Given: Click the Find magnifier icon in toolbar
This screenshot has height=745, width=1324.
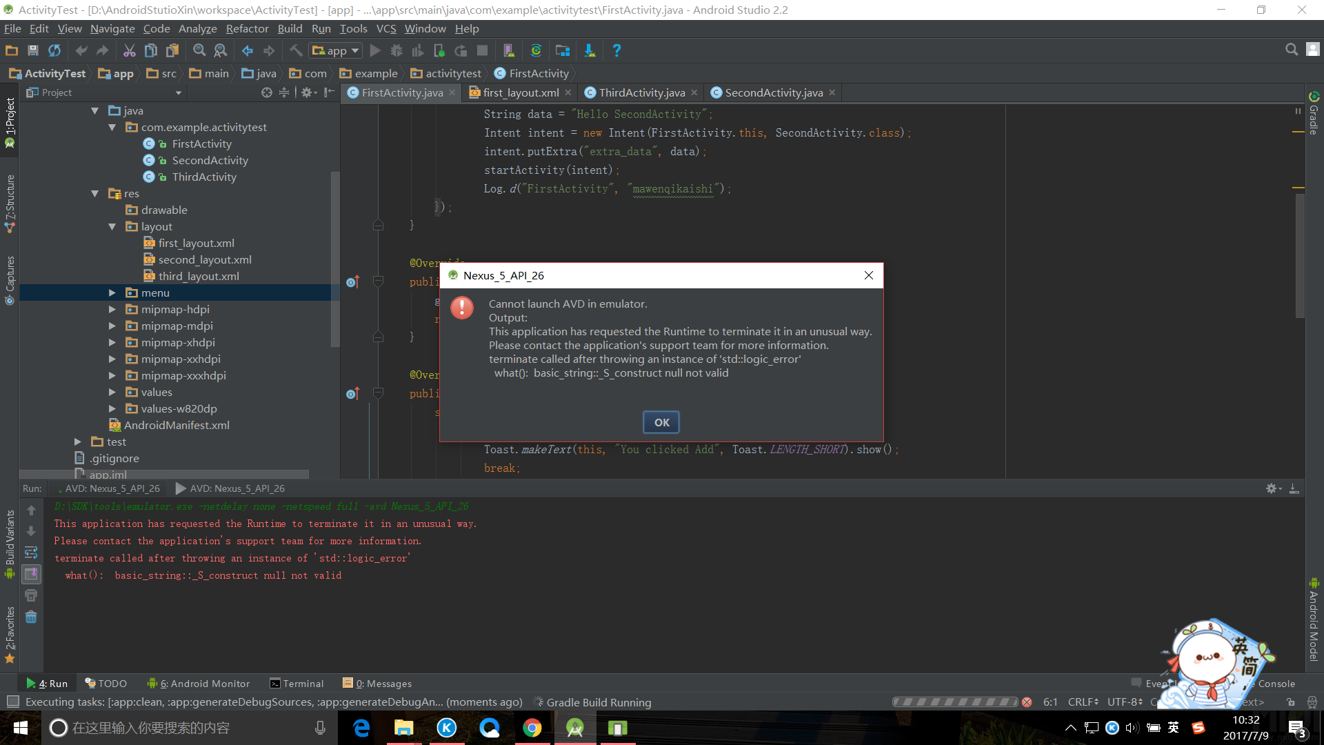Looking at the screenshot, I should (x=199, y=50).
